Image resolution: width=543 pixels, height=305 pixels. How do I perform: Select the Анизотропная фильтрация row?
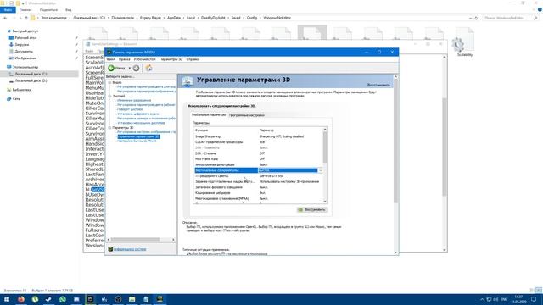click(258, 164)
